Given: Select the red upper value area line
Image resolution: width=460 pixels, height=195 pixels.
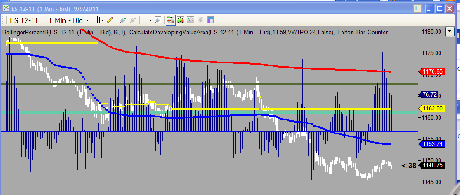Looking at the screenshot, I should point(229,62).
